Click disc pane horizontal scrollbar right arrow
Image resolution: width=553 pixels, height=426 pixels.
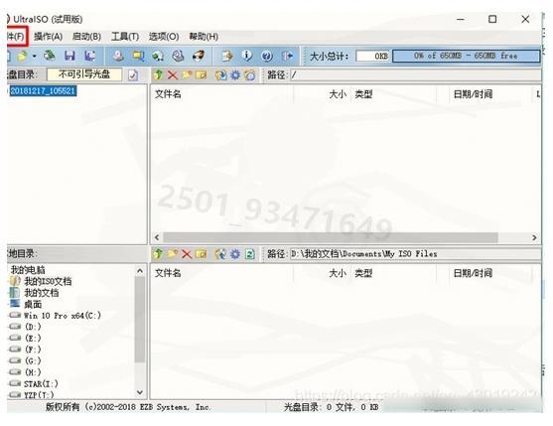click(534, 237)
